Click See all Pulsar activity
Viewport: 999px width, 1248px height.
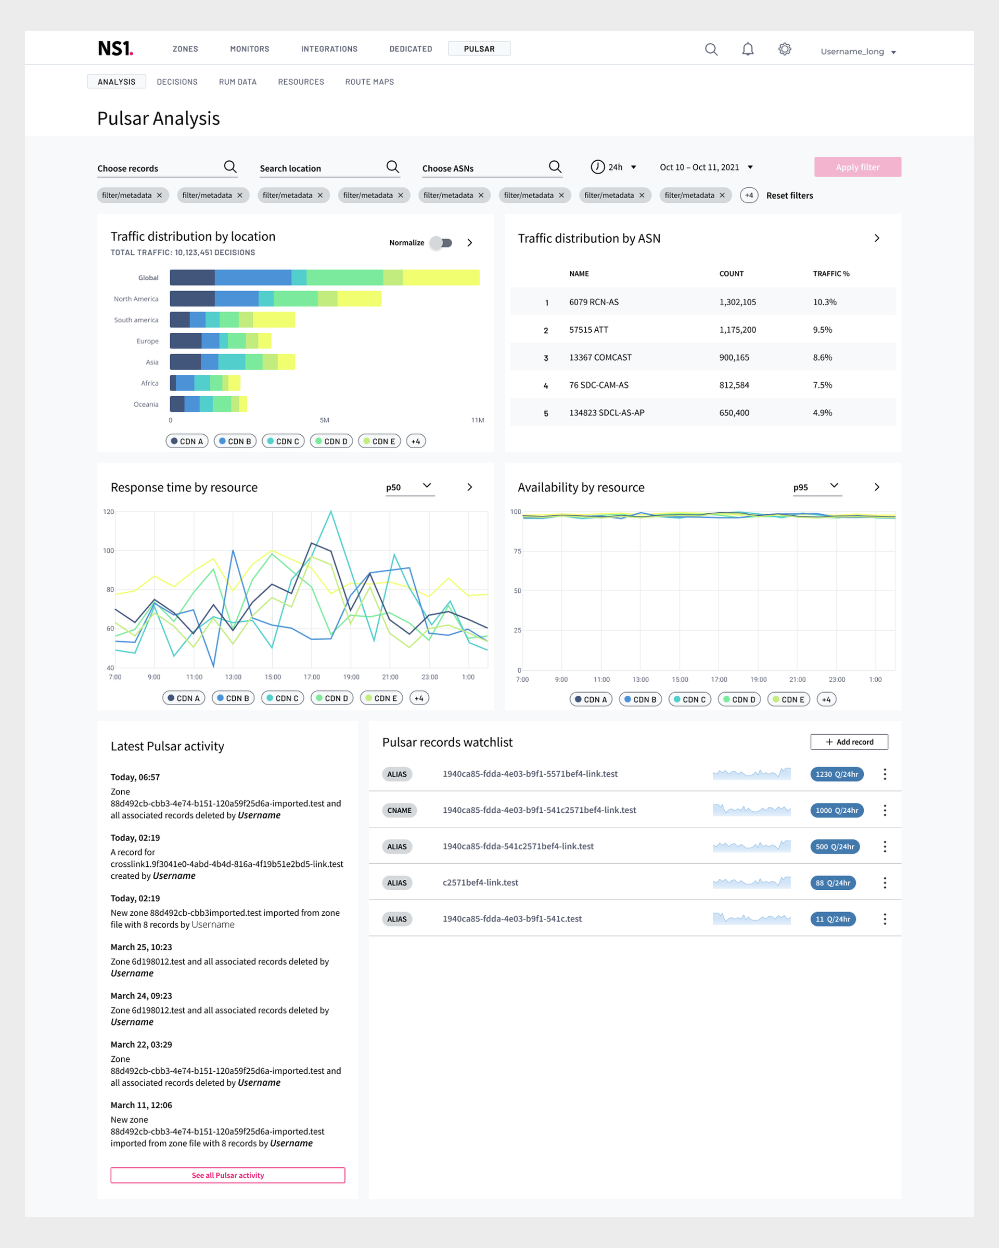[x=227, y=1176]
